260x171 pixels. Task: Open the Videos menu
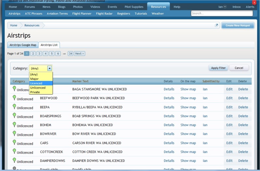pos(95,7)
